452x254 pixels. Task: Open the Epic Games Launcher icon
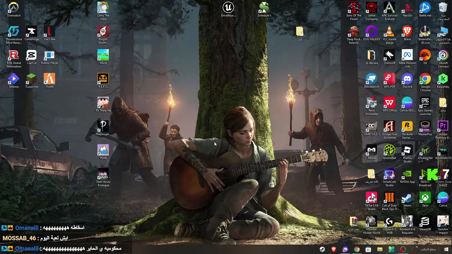coord(425,106)
